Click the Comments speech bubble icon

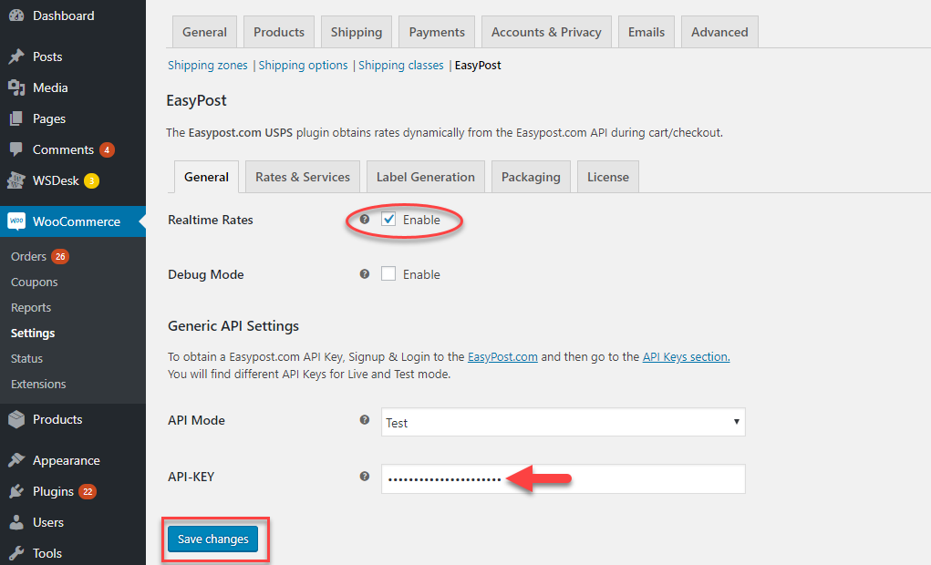[16, 149]
